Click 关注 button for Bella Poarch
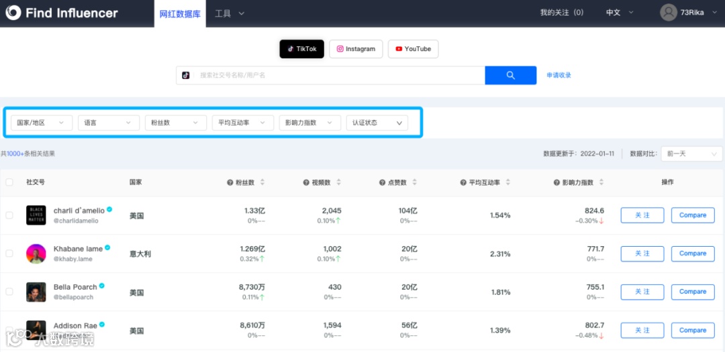 642,292
